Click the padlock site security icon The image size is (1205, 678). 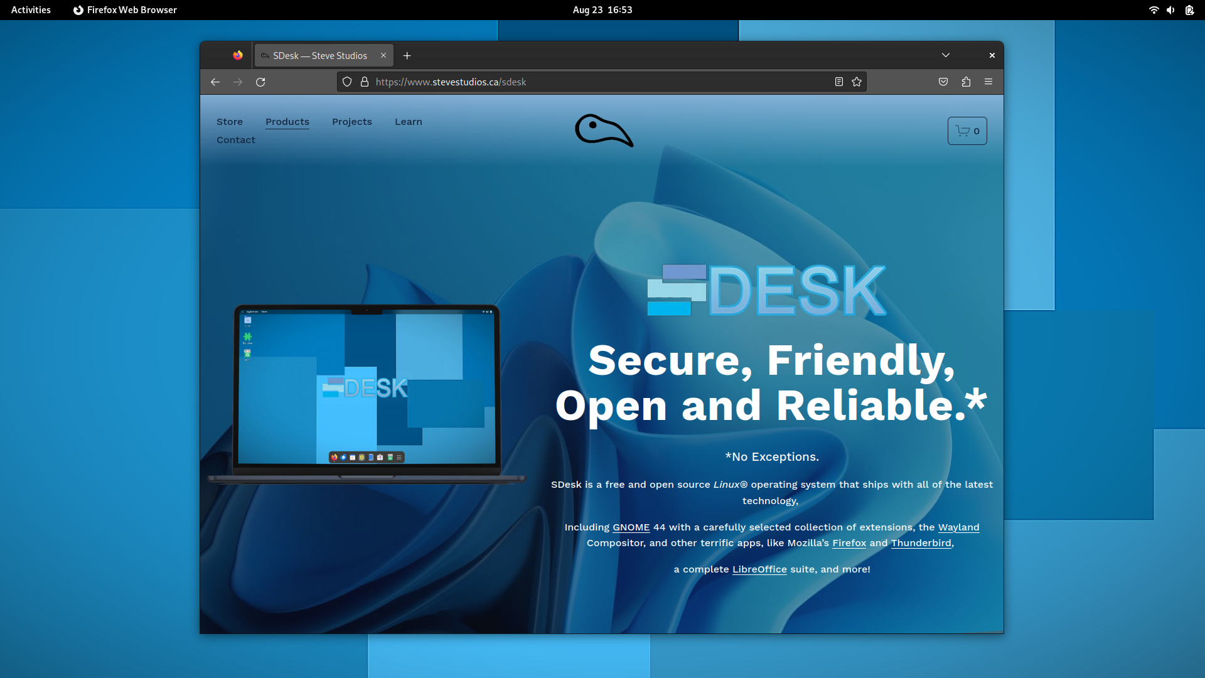(x=365, y=82)
